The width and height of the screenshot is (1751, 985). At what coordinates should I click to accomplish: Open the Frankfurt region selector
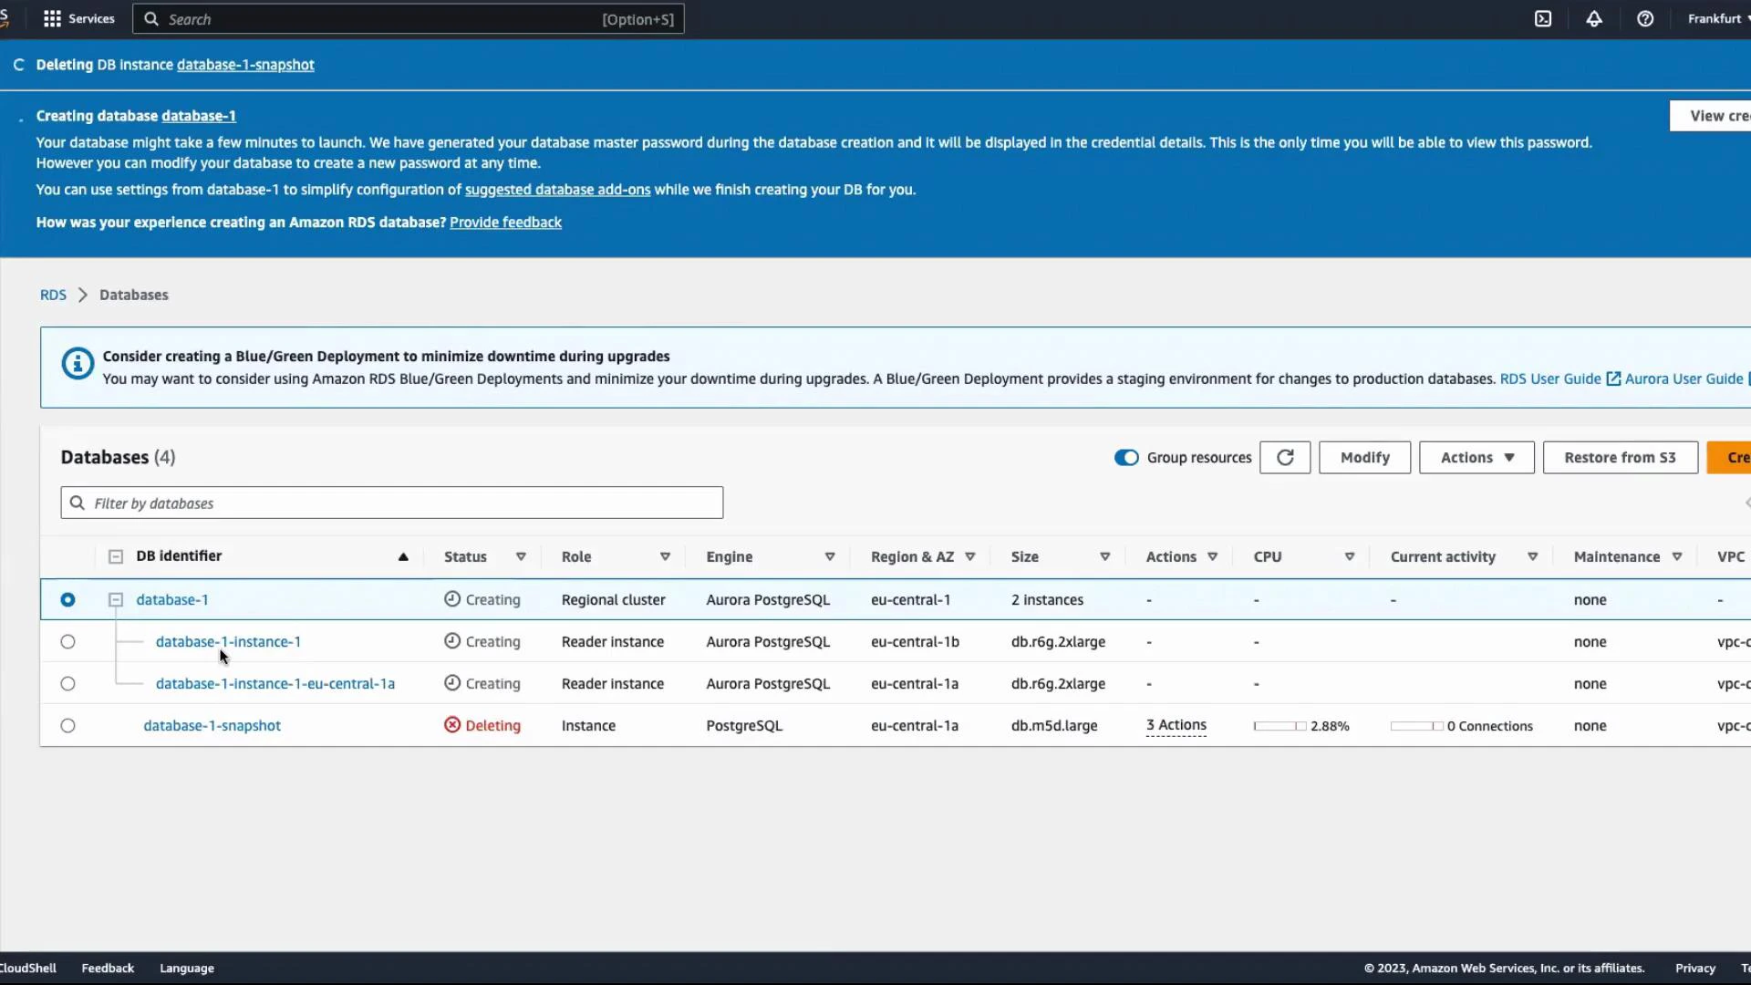click(1716, 18)
